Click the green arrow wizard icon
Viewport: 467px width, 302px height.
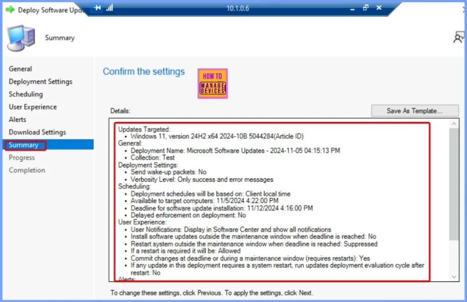[x=10, y=10]
